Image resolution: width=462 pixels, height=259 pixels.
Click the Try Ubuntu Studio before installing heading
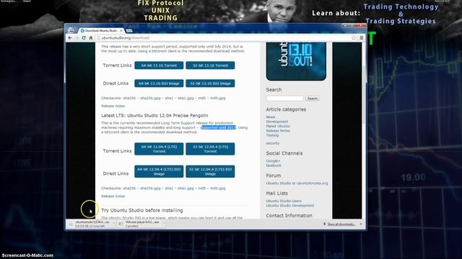pyautogui.click(x=142, y=210)
